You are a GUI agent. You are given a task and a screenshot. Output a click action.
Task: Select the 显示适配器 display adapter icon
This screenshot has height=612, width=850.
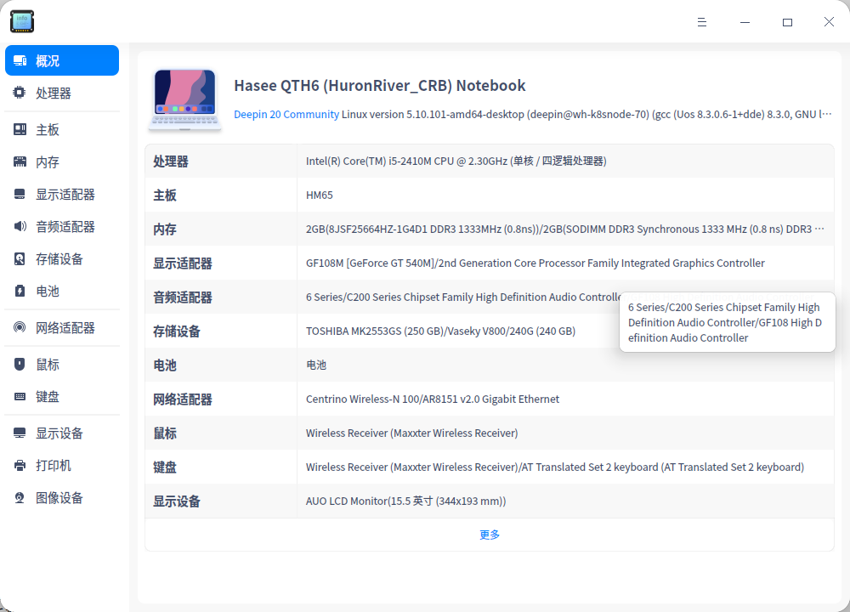click(x=19, y=194)
